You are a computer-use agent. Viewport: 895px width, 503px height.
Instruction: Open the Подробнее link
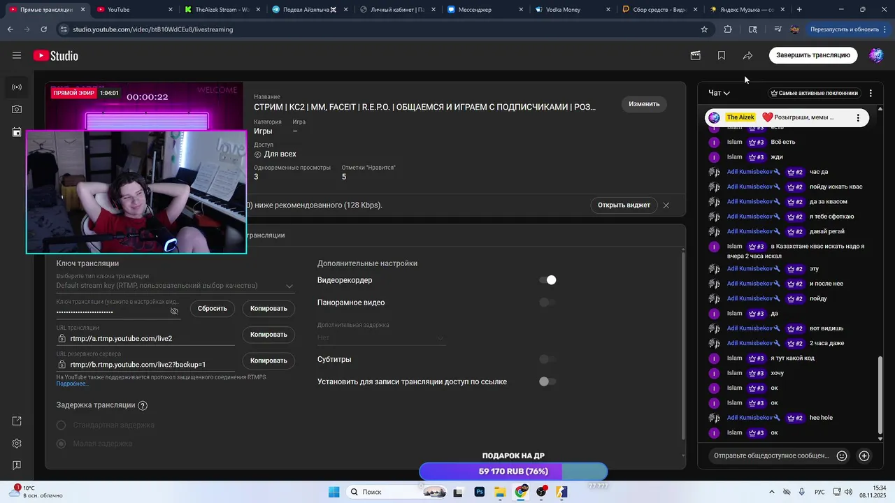pos(72,384)
